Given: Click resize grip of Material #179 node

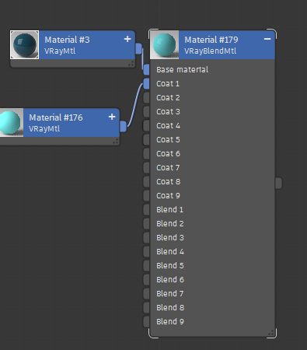Looking at the screenshot, I should [x=271, y=333].
